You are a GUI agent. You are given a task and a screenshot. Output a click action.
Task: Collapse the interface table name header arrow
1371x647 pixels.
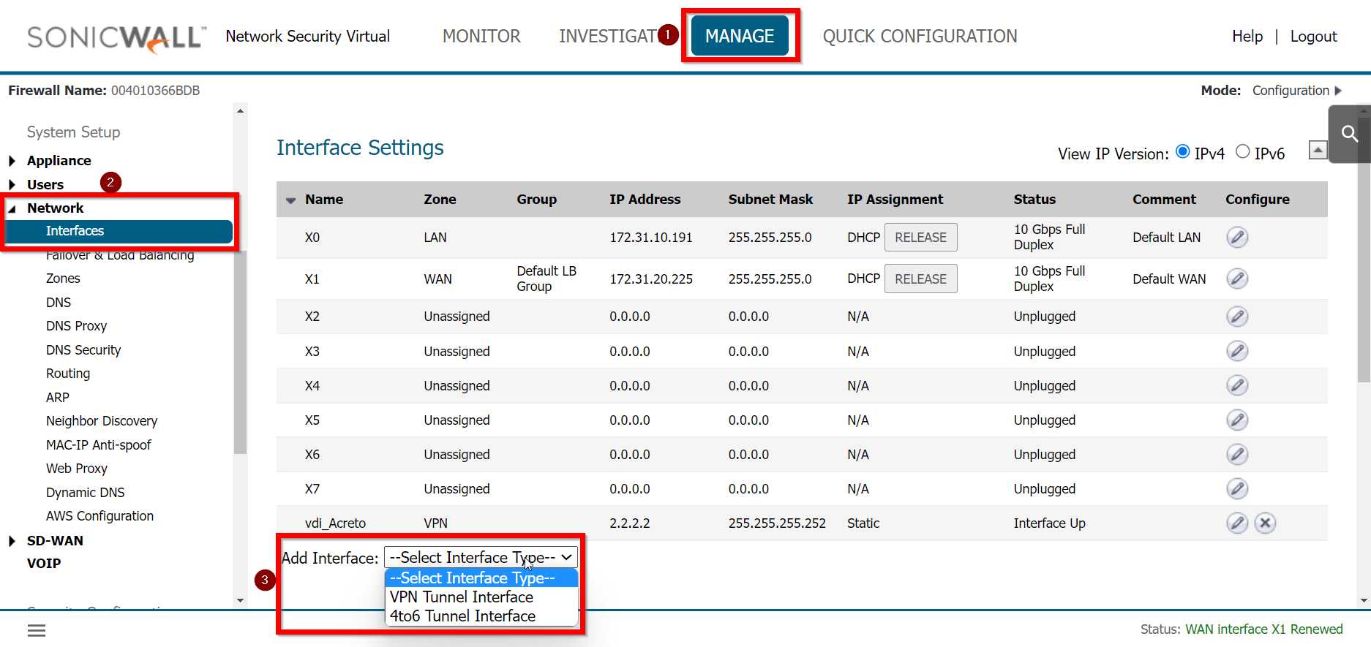point(290,200)
